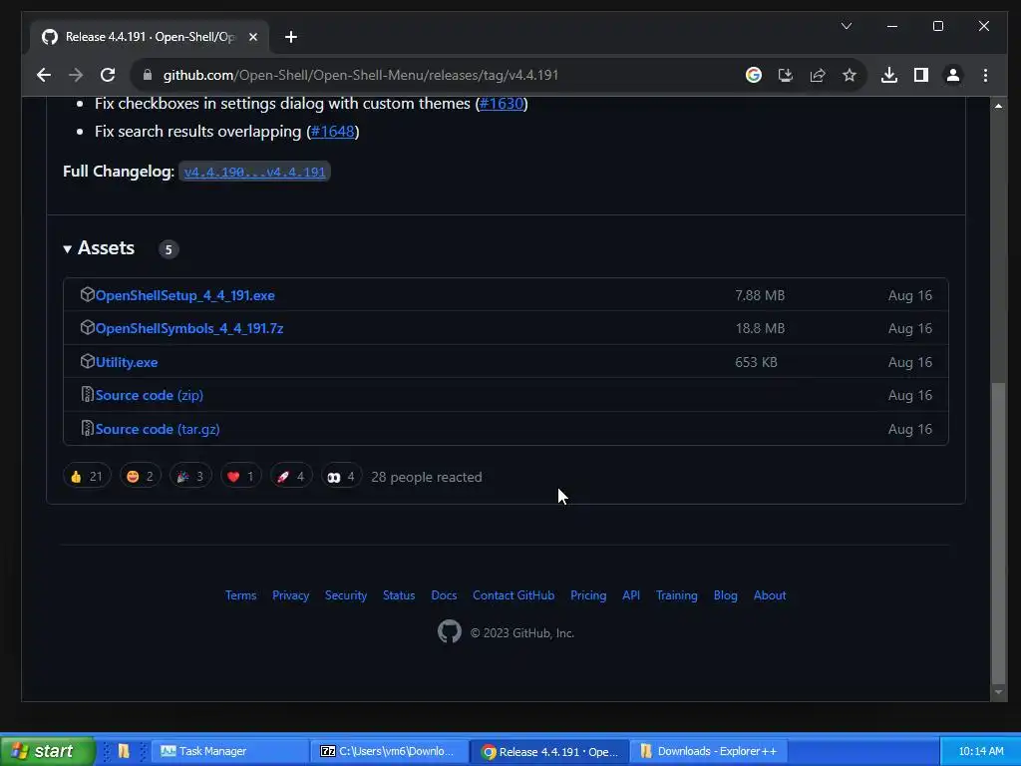The width and height of the screenshot is (1021, 766).
Task: Open the tab search chevron
Action: tap(846, 26)
